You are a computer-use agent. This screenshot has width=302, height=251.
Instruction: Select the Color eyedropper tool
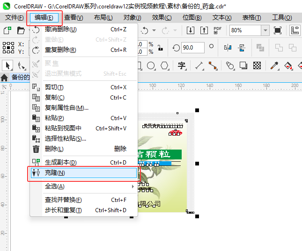[x=274, y=66]
